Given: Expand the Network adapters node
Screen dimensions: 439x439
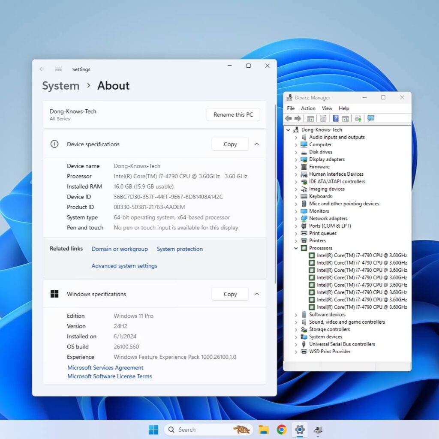Looking at the screenshot, I should pos(296,219).
